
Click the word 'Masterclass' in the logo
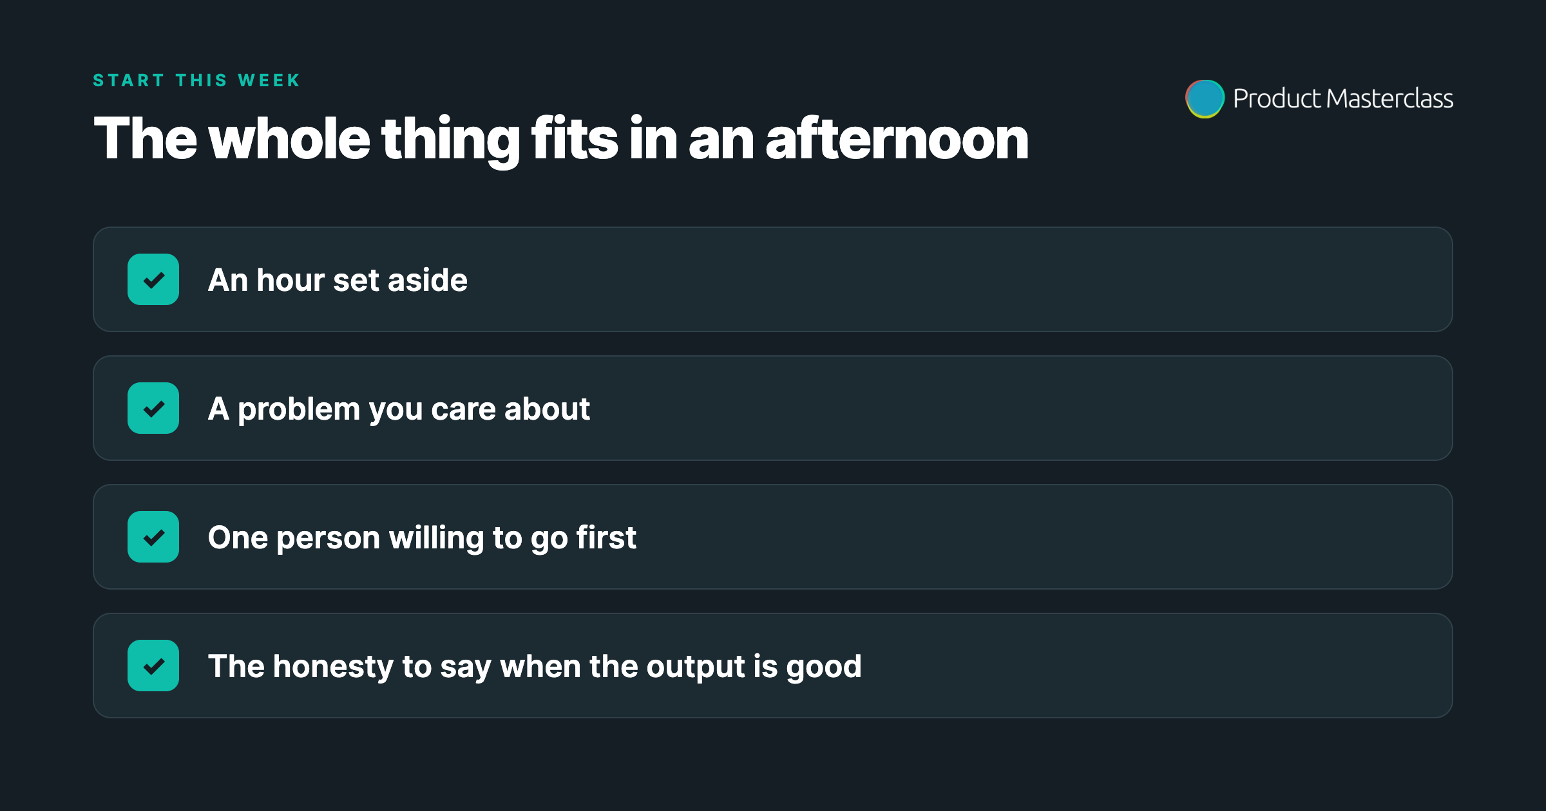click(1389, 98)
